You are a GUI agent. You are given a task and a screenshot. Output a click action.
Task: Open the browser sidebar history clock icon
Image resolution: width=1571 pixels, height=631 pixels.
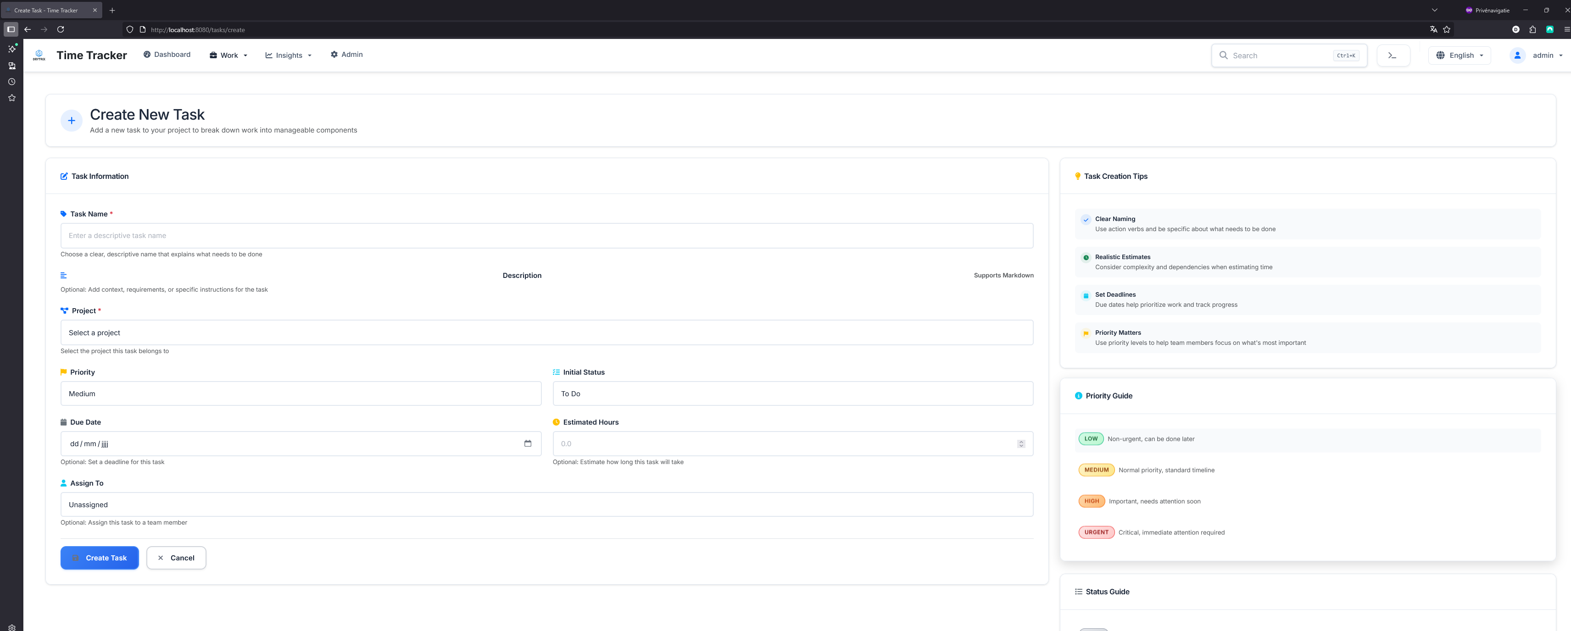click(x=11, y=82)
